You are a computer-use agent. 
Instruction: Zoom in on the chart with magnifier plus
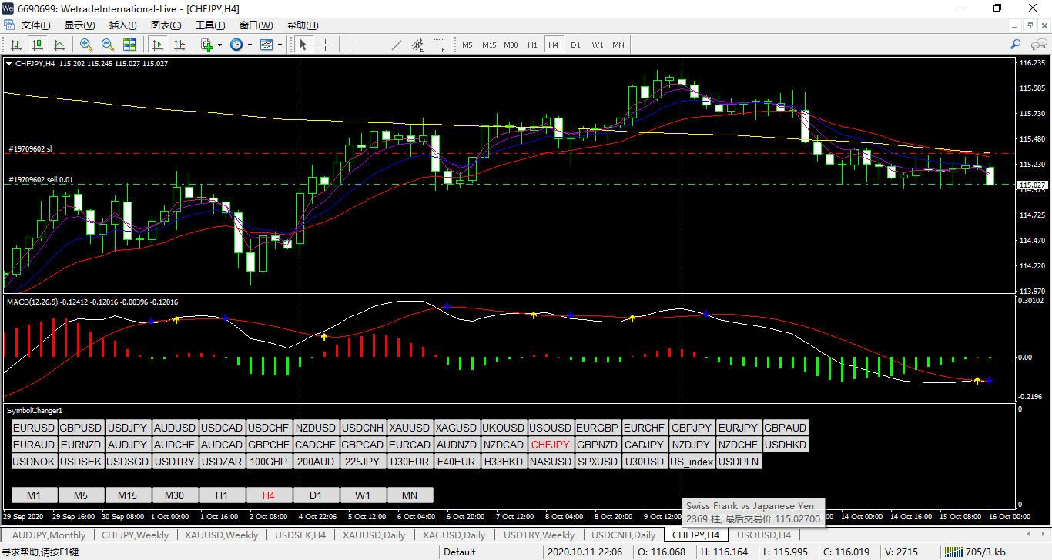point(86,45)
